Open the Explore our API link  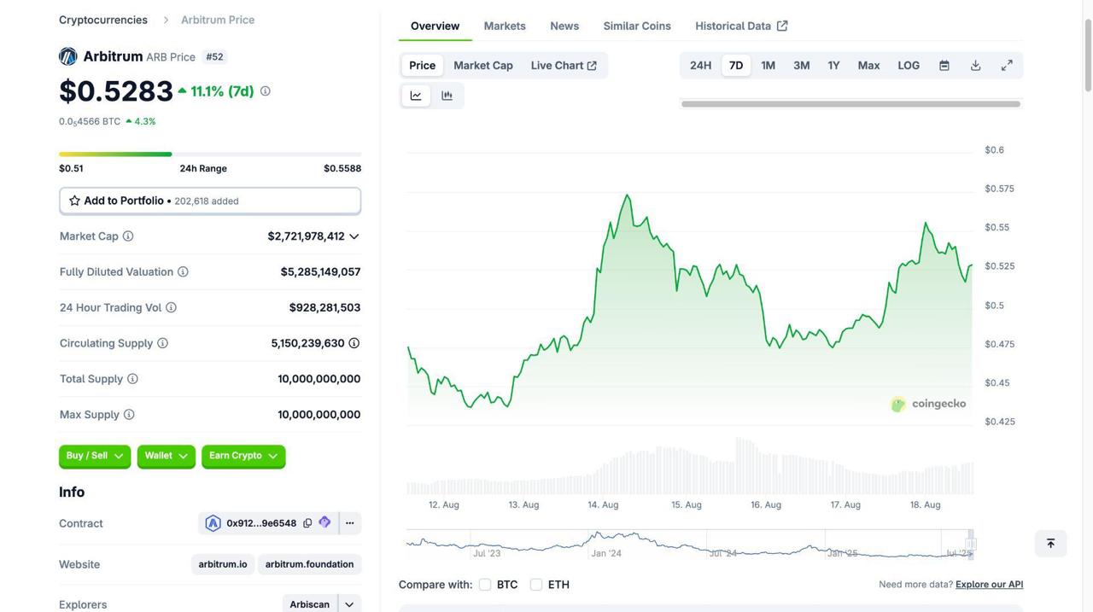tap(989, 585)
